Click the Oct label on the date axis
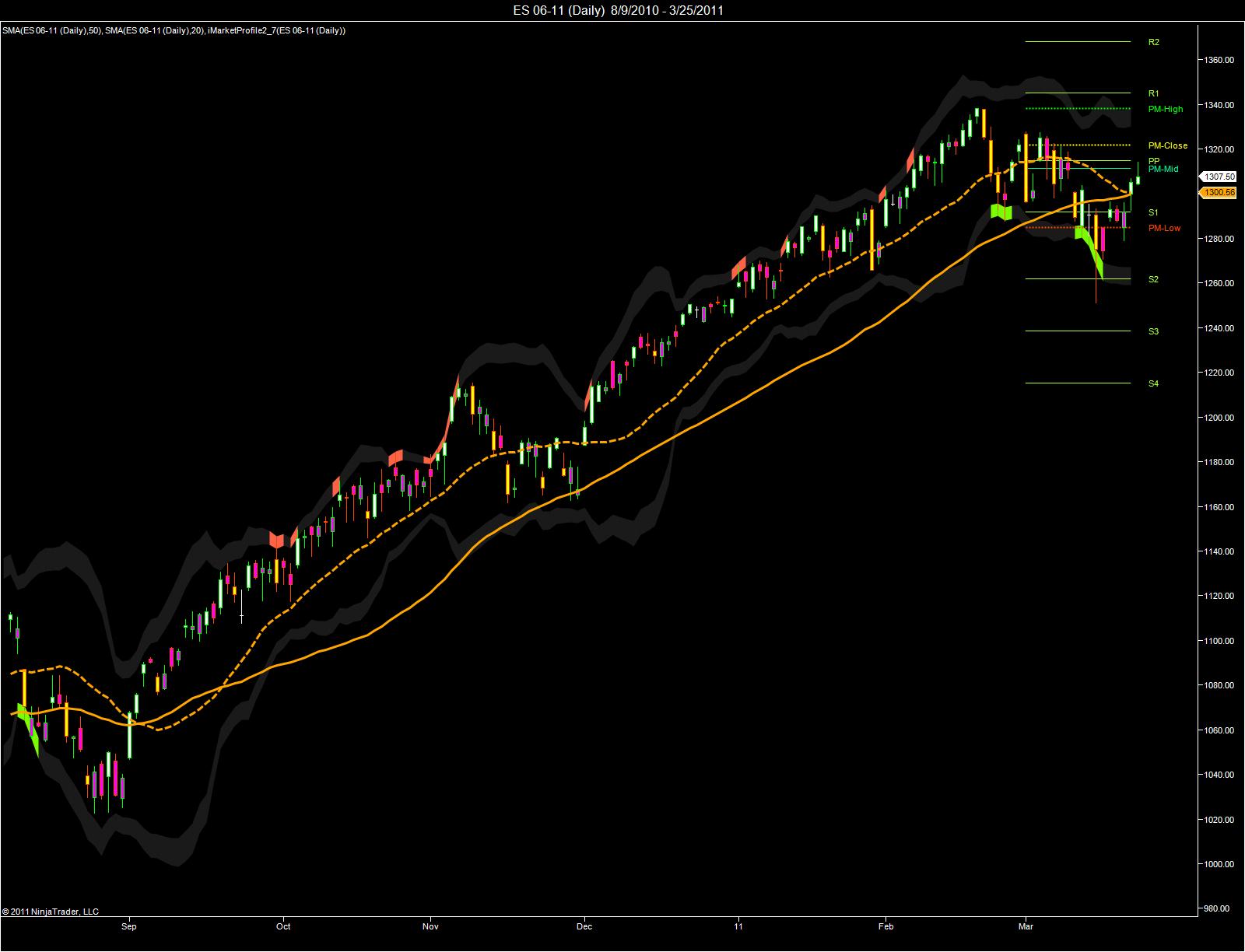 coord(283,926)
